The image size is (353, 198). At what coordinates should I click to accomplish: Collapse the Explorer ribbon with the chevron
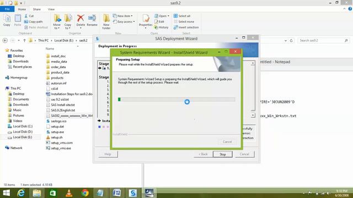pos(344,9)
